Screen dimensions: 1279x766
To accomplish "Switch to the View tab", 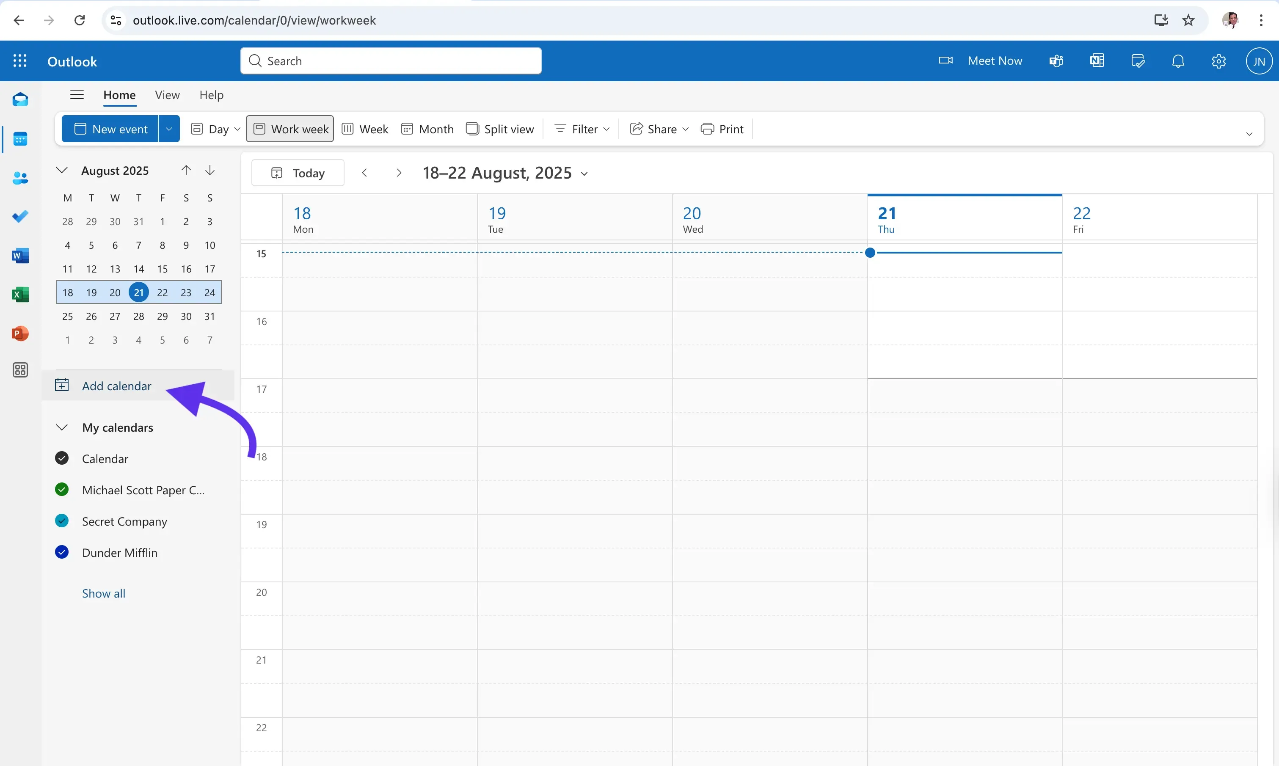I will point(167,95).
